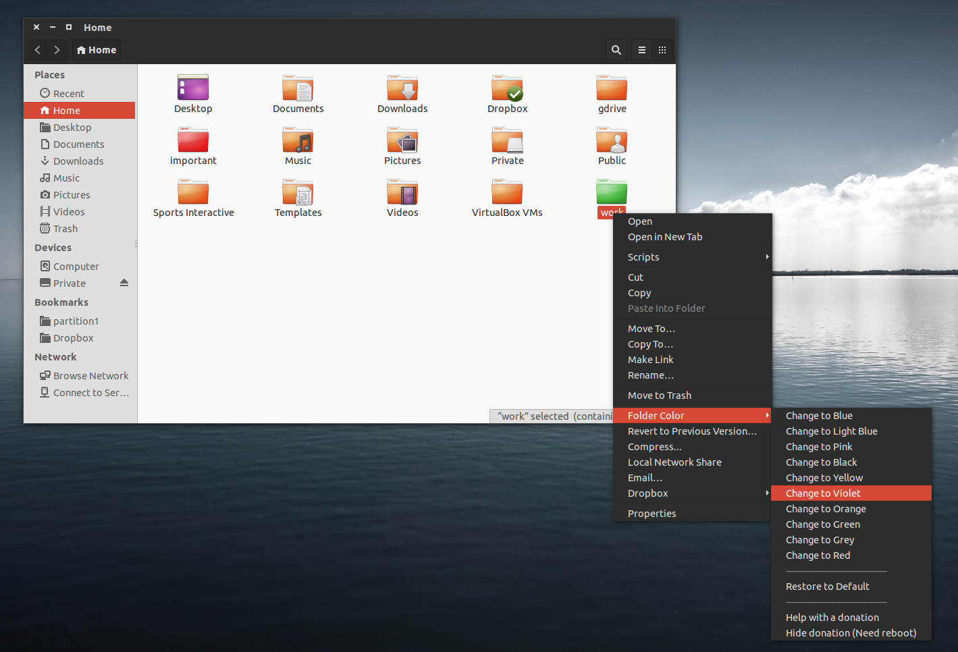Switch to grid view
This screenshot has width=958, height=652.
pos(662,49)
